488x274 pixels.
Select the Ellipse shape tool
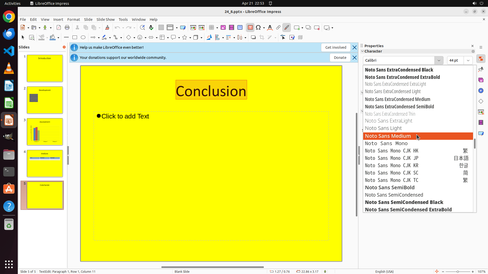83,38
